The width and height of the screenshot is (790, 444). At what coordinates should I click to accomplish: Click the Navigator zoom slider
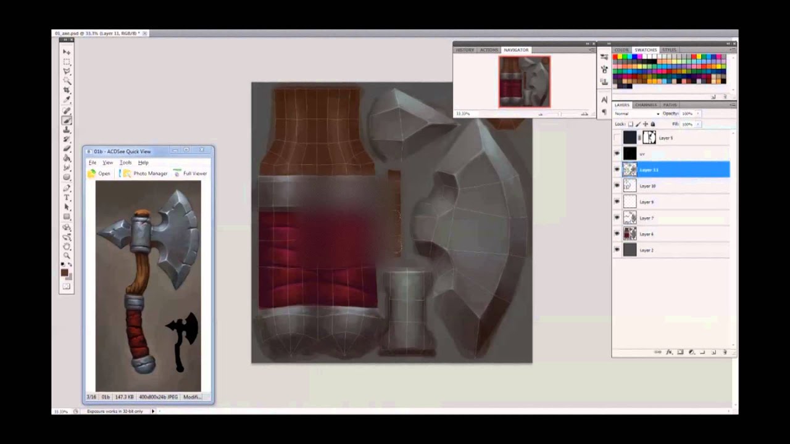coord(561,114)
